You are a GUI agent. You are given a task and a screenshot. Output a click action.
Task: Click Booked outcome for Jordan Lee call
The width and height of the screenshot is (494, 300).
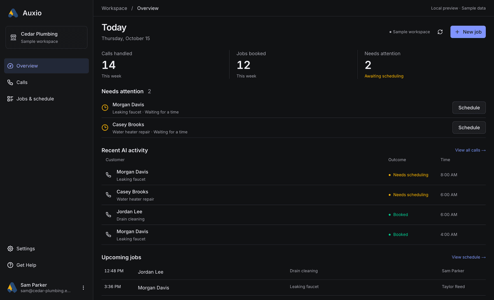398,214
